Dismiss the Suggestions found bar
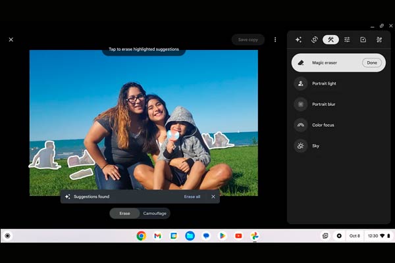395x263 pixels. coord(213,197)
